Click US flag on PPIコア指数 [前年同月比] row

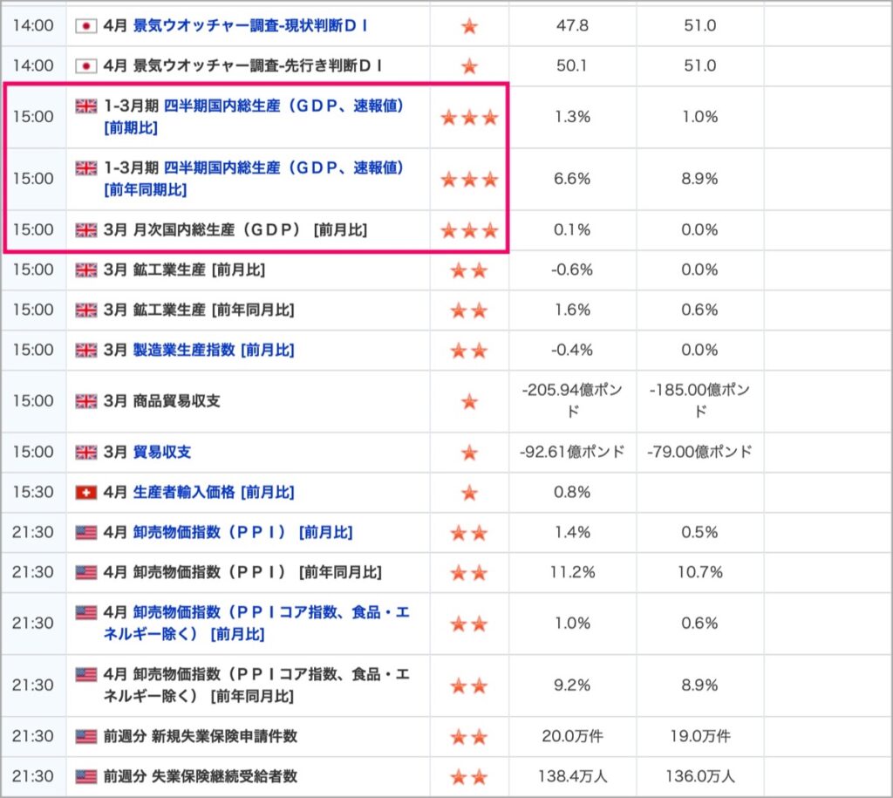click(x=86, y=674)
